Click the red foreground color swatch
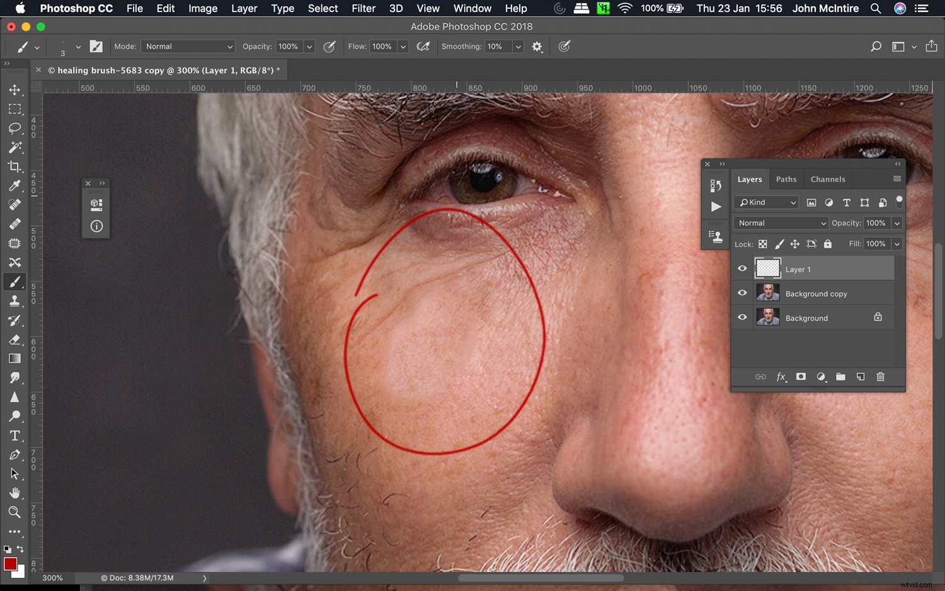The height and width of the screenshot is (591, 945). point(11,564)
